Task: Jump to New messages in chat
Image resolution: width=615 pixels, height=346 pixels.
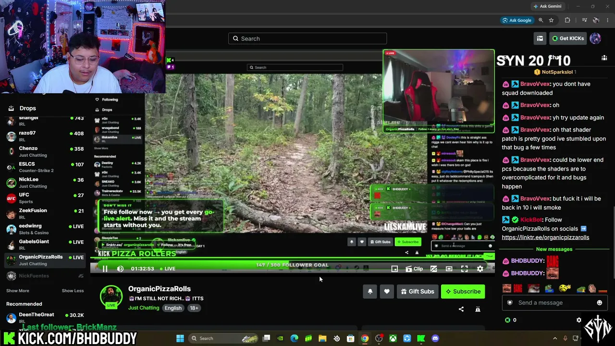Action: tap(554, 249)
